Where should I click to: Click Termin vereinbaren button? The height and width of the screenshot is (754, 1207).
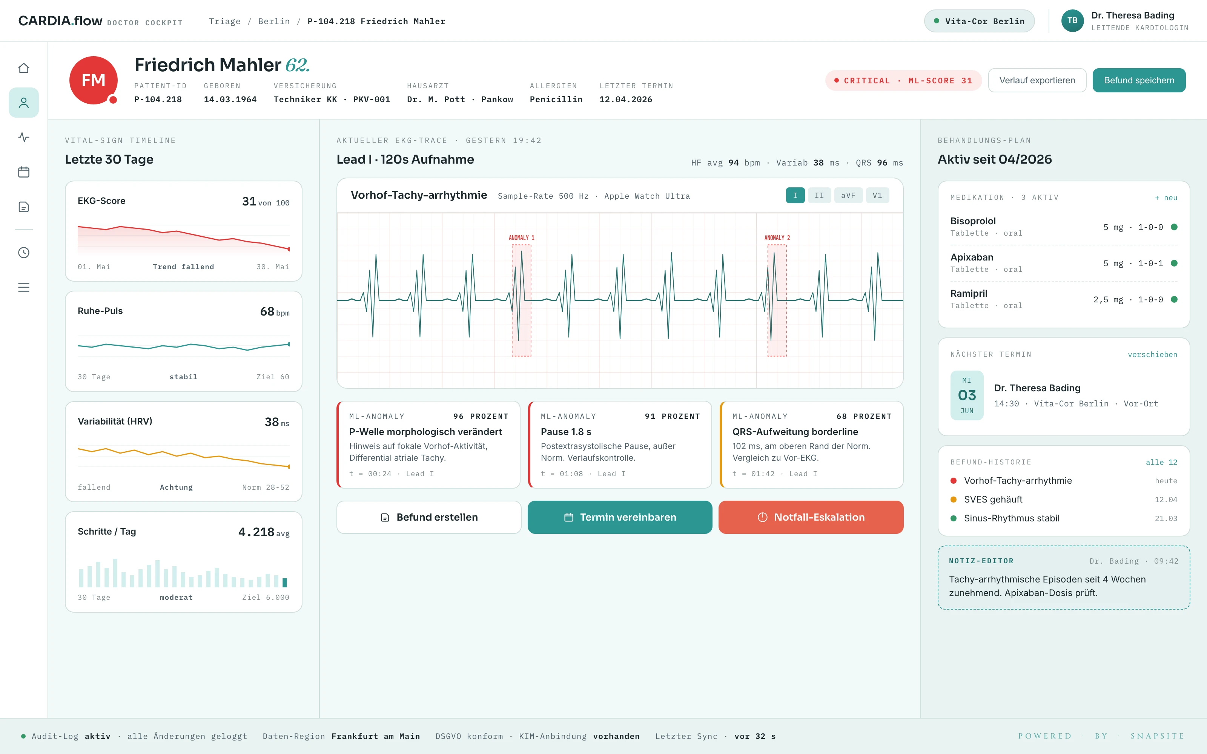click(620, 517)
